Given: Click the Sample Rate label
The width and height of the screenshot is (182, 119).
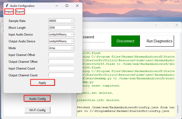Looking at the screenshot, I should (17, 21).
